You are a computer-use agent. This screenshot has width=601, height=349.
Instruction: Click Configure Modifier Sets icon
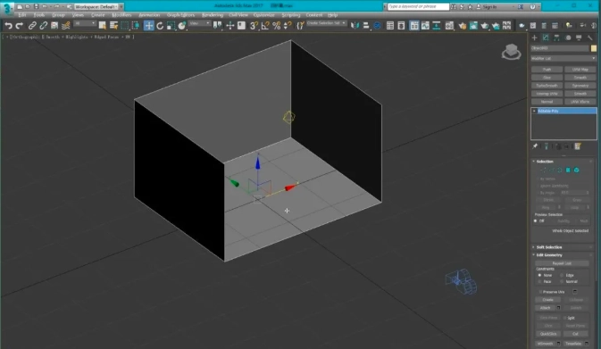[578, 146]
